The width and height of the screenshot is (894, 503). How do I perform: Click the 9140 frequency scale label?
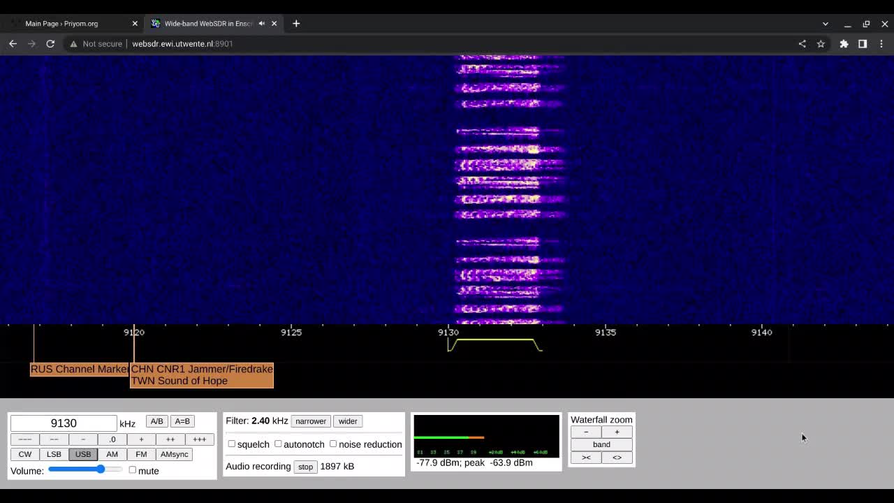(762, 333)
